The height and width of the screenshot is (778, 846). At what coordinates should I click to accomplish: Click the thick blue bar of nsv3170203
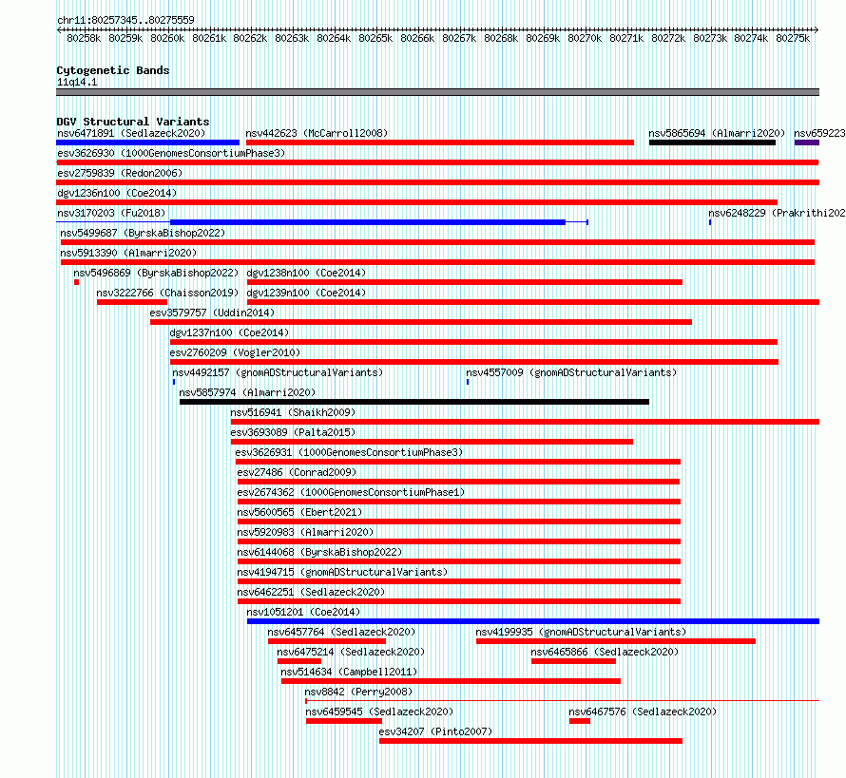point(368,222)
